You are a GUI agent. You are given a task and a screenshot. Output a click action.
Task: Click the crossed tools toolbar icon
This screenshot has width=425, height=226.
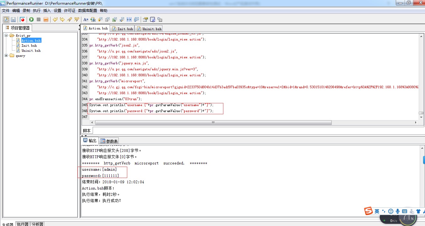(x=77, y=19)
